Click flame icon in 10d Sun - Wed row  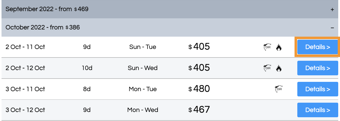coord(279,68)
